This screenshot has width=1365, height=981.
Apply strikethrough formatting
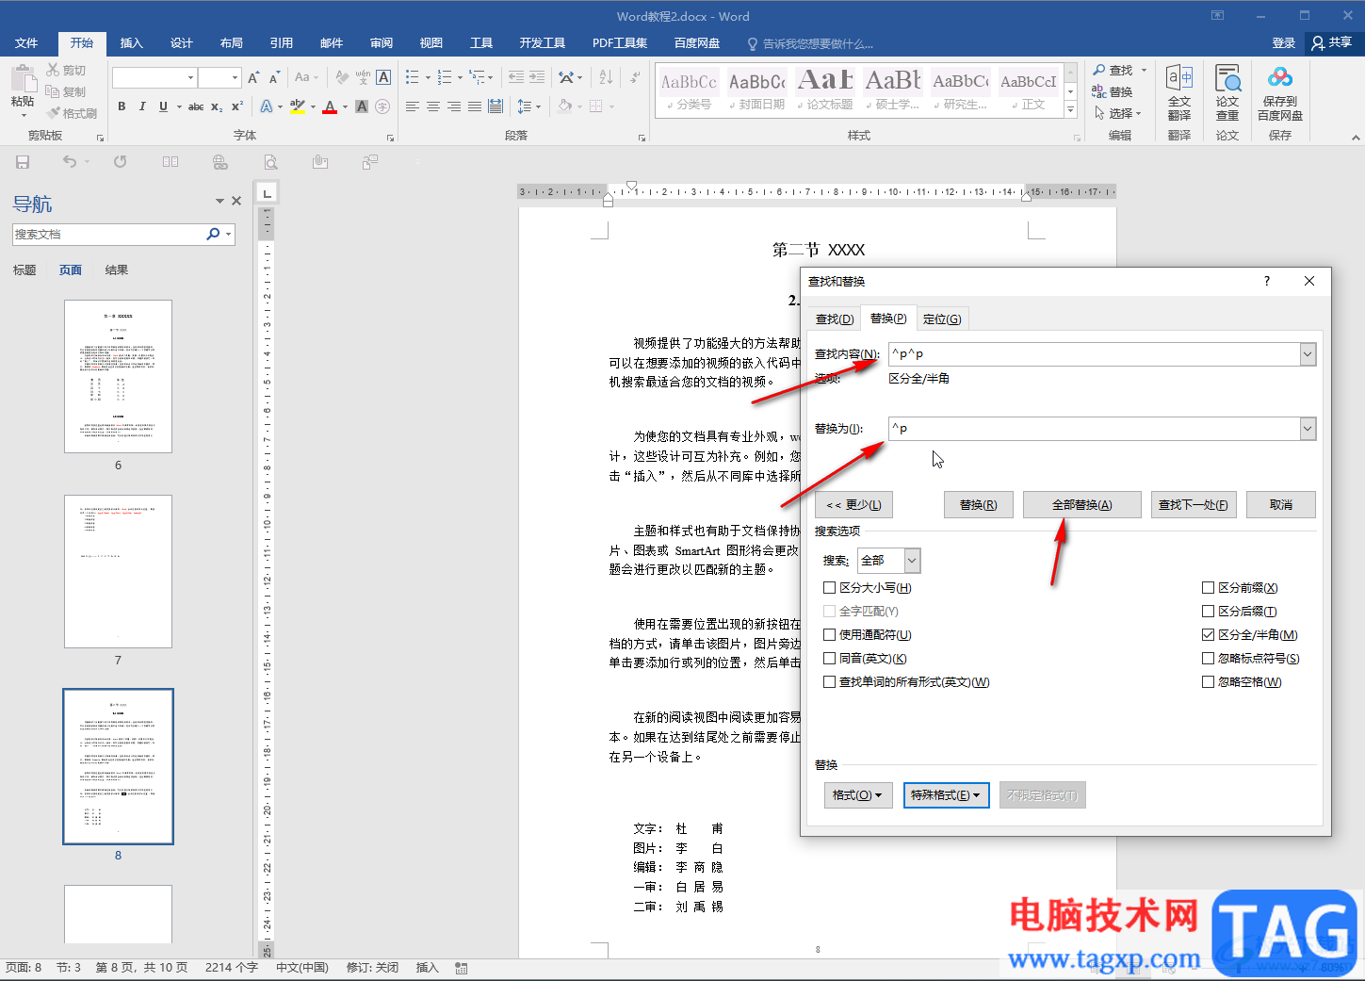[x=196, y=106]
